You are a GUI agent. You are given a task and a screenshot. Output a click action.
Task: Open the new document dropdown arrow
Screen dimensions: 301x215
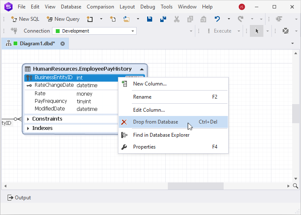point(101,19)
